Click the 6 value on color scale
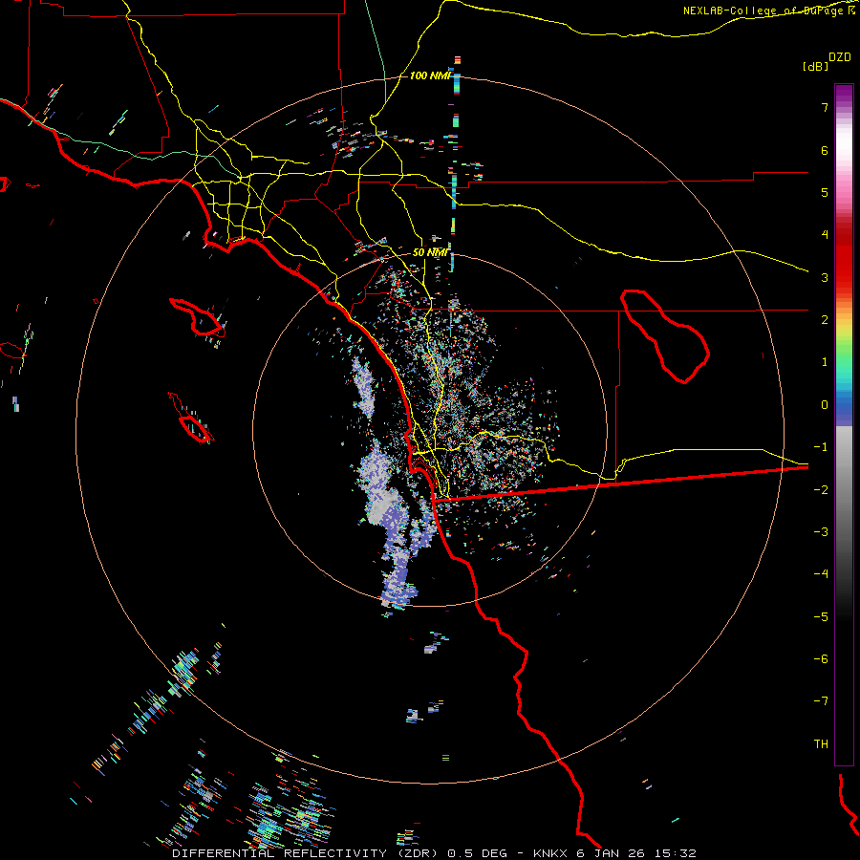Screen dimensions: 860x860 [825, 150]
